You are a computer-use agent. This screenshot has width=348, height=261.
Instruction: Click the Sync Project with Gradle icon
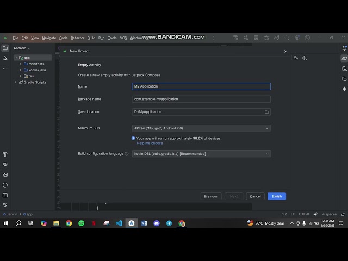pyautogui.click(x=277, y=38)
